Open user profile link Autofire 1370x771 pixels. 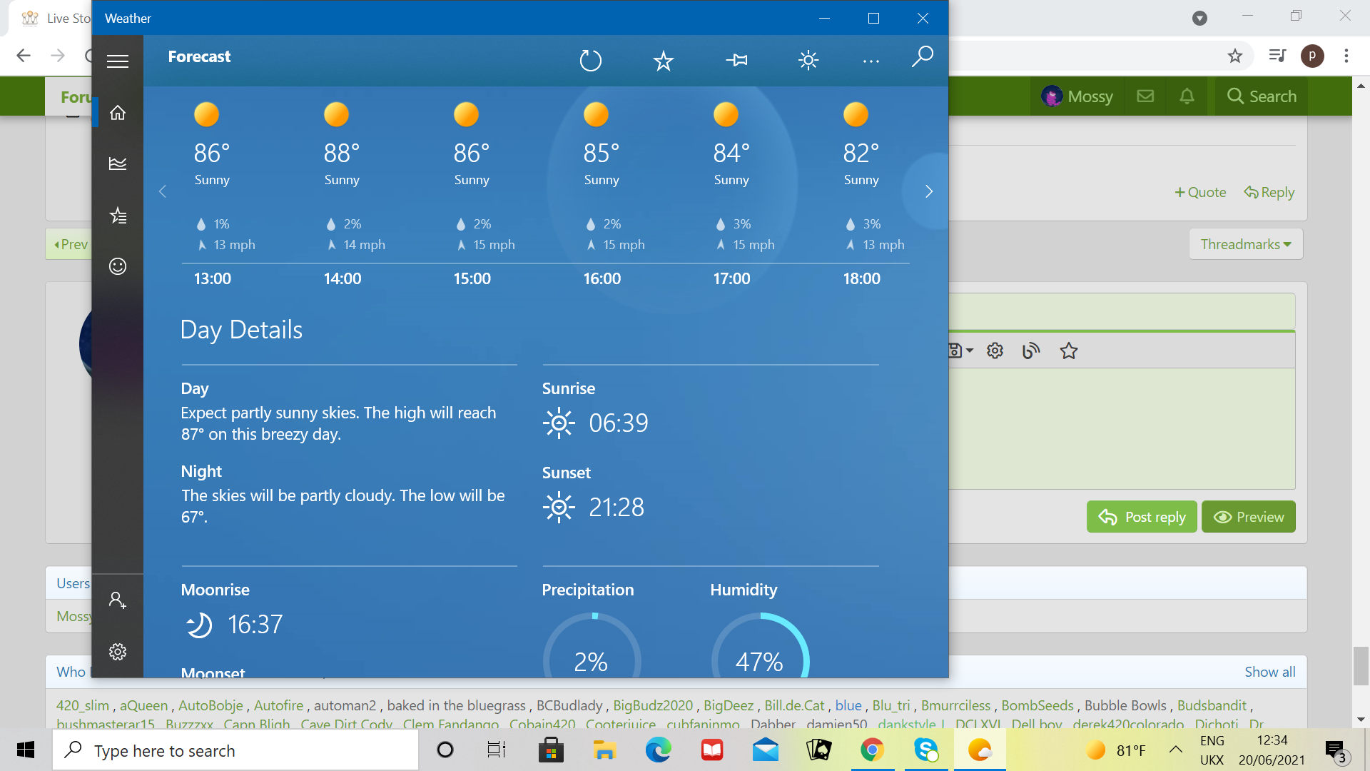[278, 705]
